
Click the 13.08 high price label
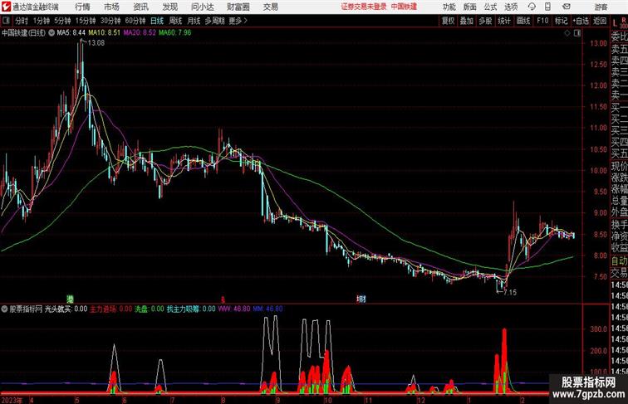(x=96, y=43)
